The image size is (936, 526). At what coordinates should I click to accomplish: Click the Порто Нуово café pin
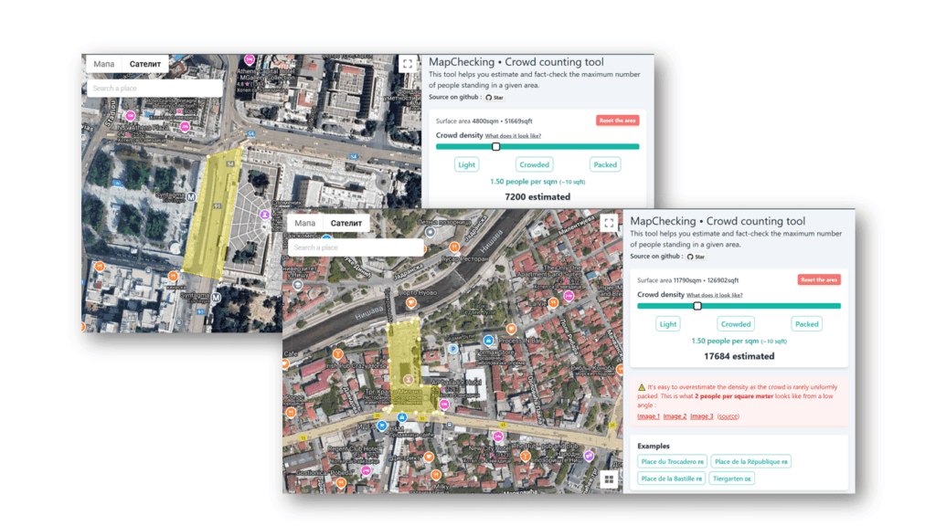411,302
